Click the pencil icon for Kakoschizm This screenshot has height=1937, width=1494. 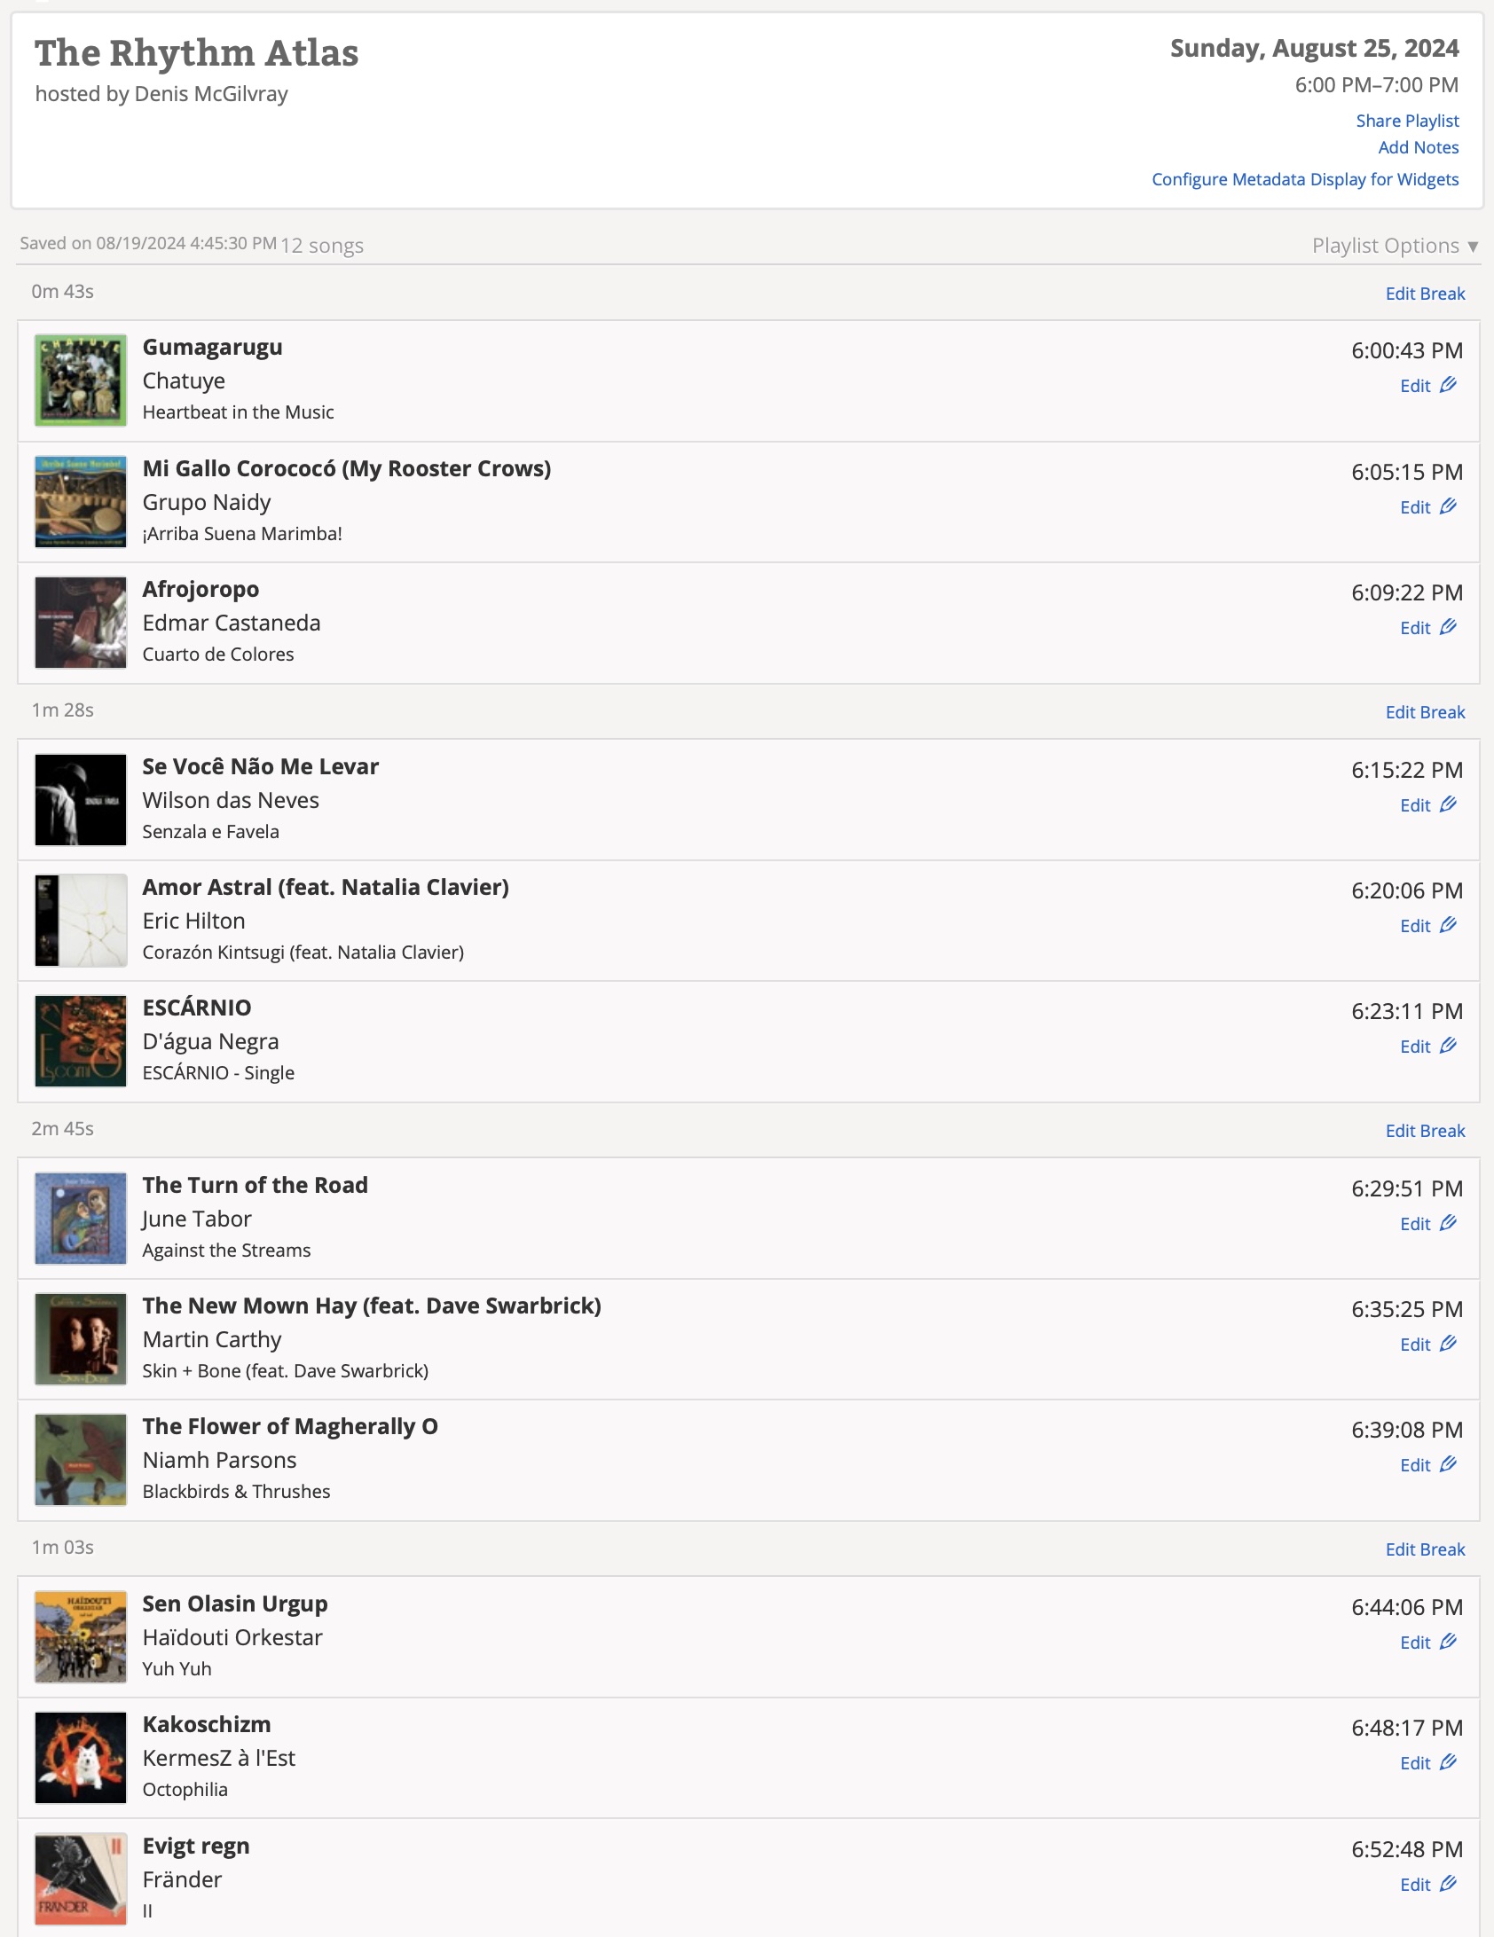(1448, 1762)
